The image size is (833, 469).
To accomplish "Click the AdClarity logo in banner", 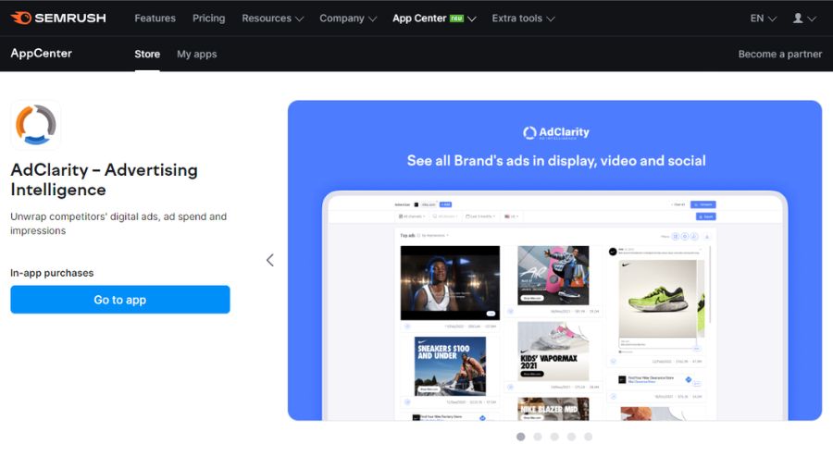I will 555,133.
